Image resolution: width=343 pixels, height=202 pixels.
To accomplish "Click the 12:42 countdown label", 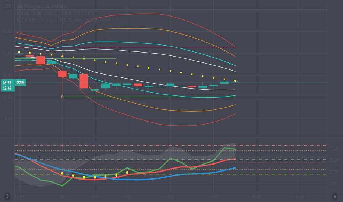I will [x=7, y=88].
